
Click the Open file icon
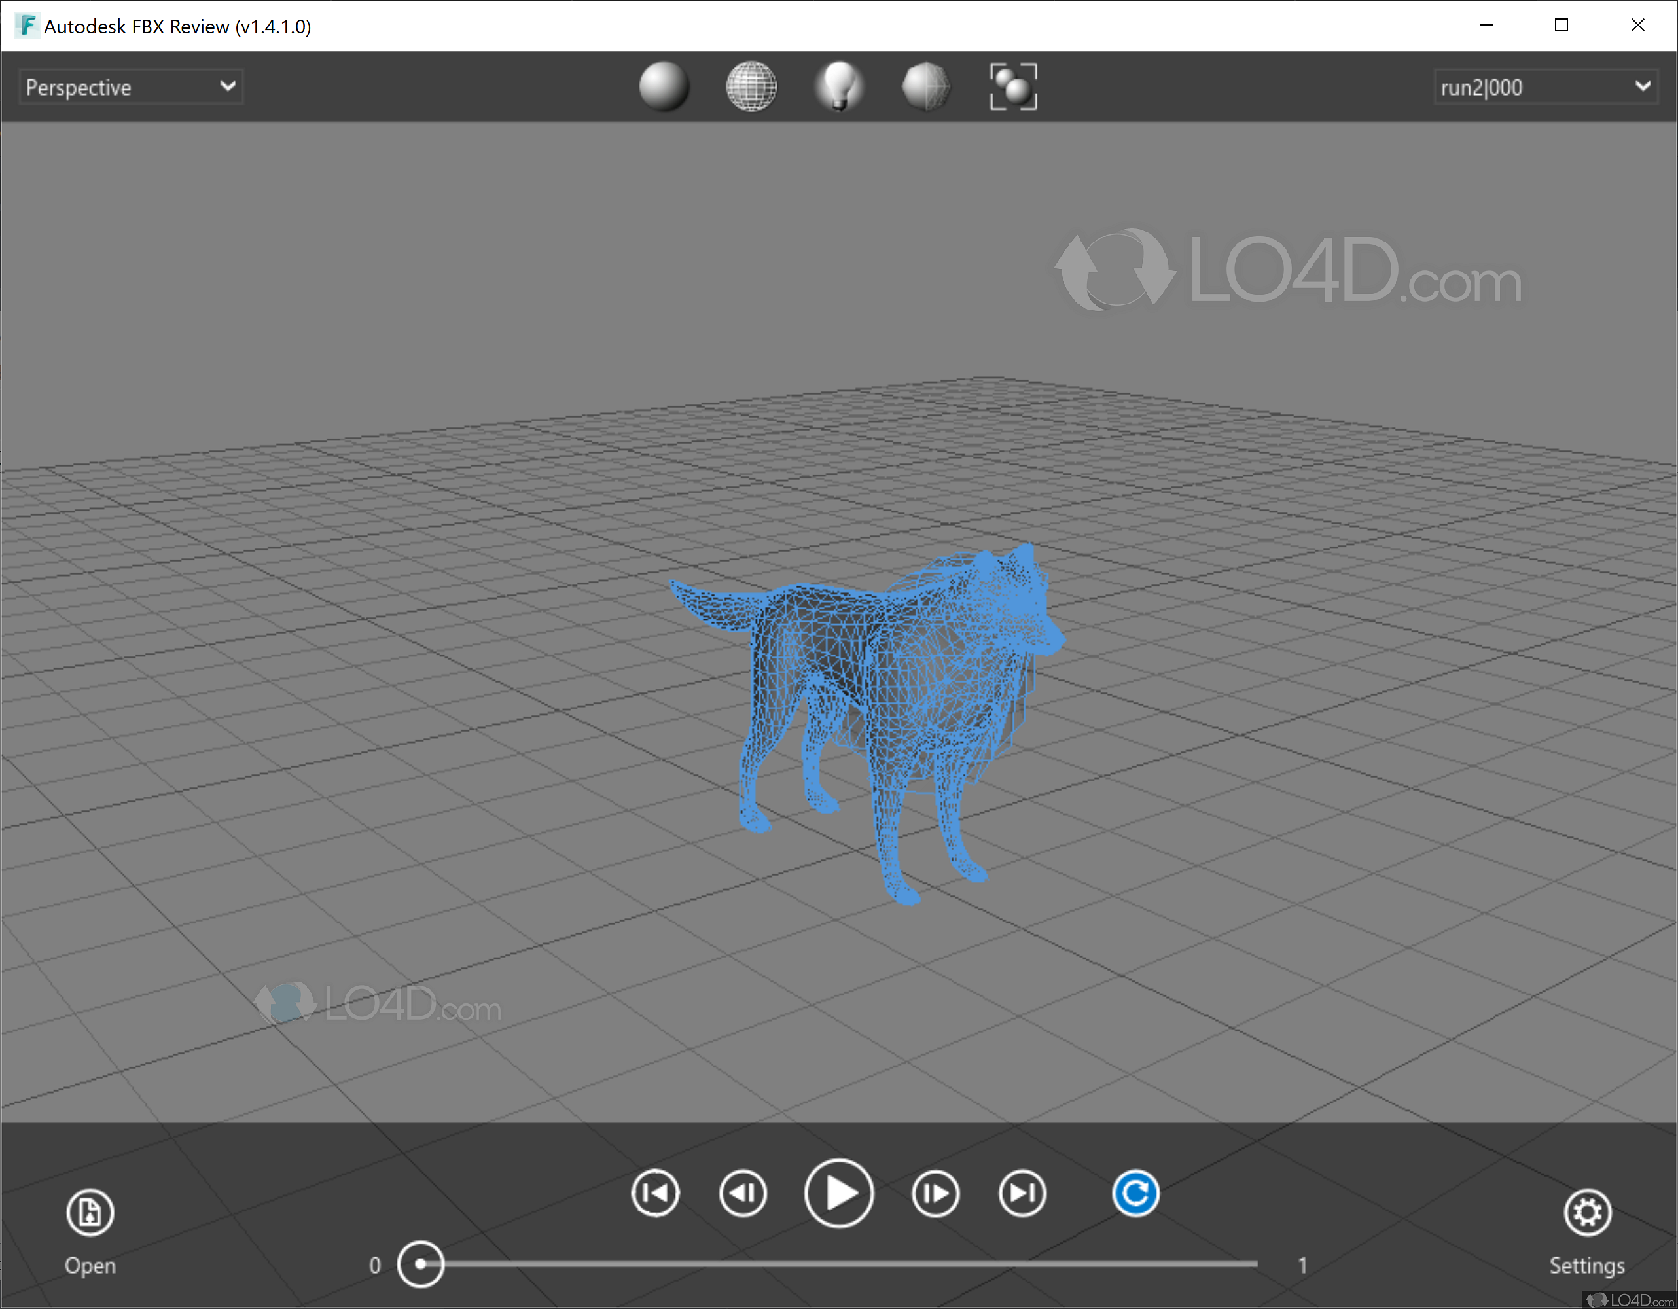90,1213
